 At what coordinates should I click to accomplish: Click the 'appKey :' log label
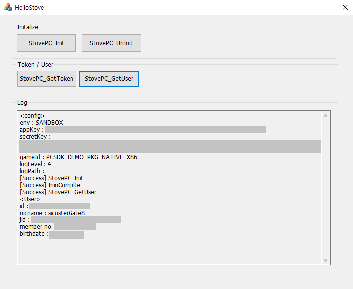(x=32, y=130)
